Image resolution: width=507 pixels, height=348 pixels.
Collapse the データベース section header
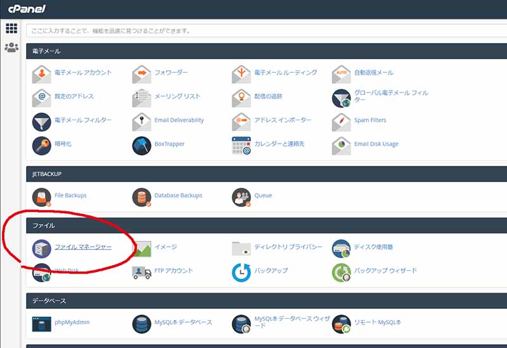coord(266,301)
